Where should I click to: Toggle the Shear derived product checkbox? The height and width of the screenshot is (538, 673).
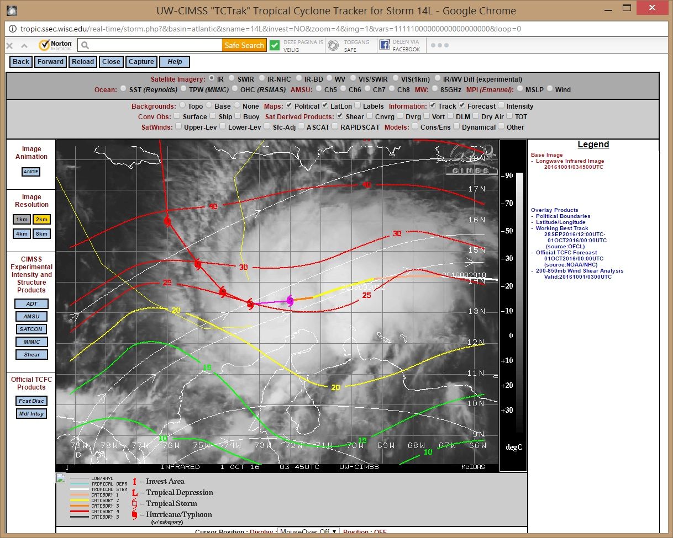[x=340, y=116]
